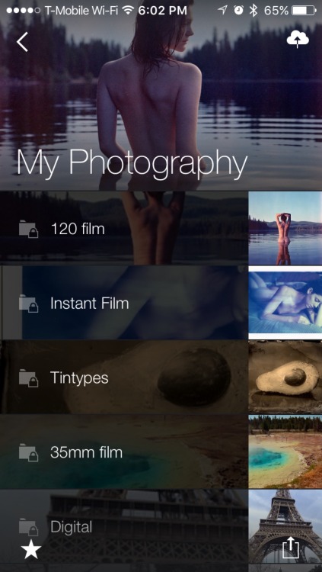This screenshot has width=322, height=572.
Task: Tap the Bluetooth status icon
Action: click(x=253, y=11)
